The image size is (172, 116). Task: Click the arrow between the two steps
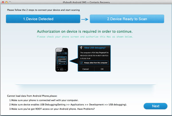(x=85, y=19)
